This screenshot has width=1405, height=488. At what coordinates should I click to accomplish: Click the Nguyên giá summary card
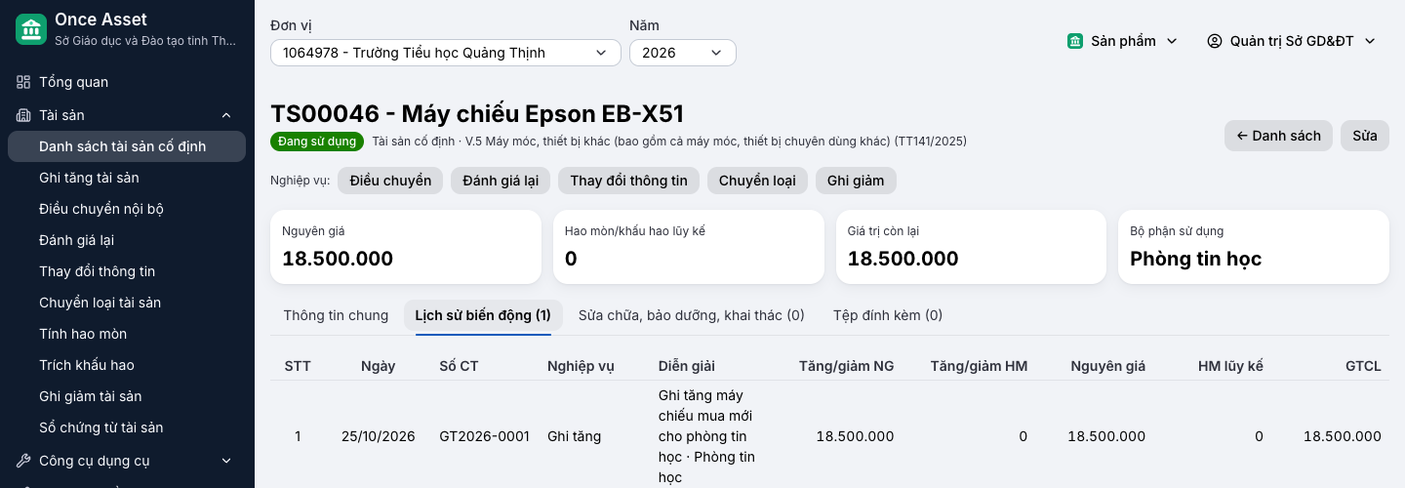pos(406,247)
